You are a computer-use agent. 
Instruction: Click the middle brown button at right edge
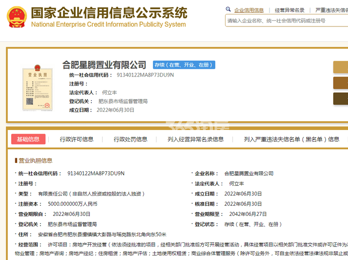pyautogui.click(x=341, y=83)
